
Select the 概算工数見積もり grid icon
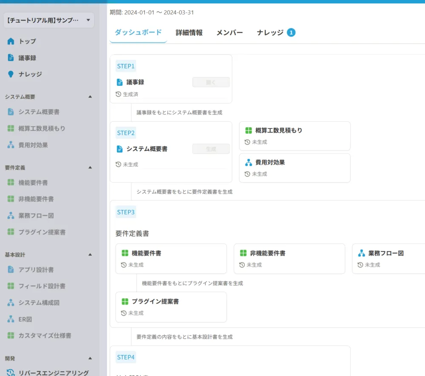coord(11,128)
